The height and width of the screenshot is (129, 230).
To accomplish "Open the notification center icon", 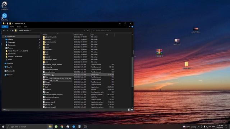I will 226,126.
